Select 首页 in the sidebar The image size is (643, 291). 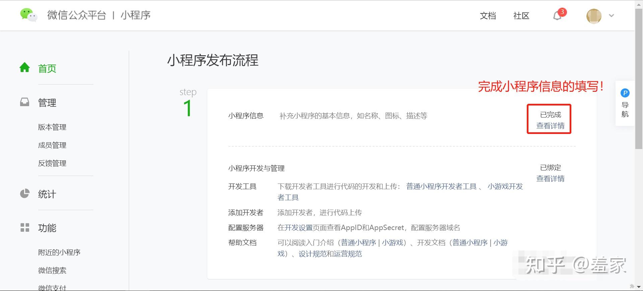[x=47, y=68]
